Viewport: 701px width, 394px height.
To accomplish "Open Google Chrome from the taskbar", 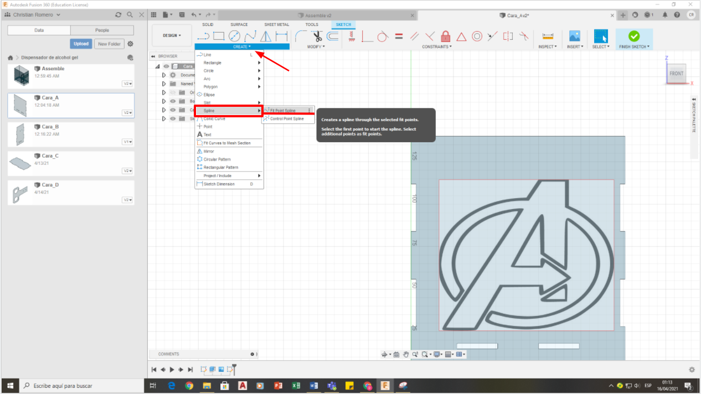I will [189, 386].
